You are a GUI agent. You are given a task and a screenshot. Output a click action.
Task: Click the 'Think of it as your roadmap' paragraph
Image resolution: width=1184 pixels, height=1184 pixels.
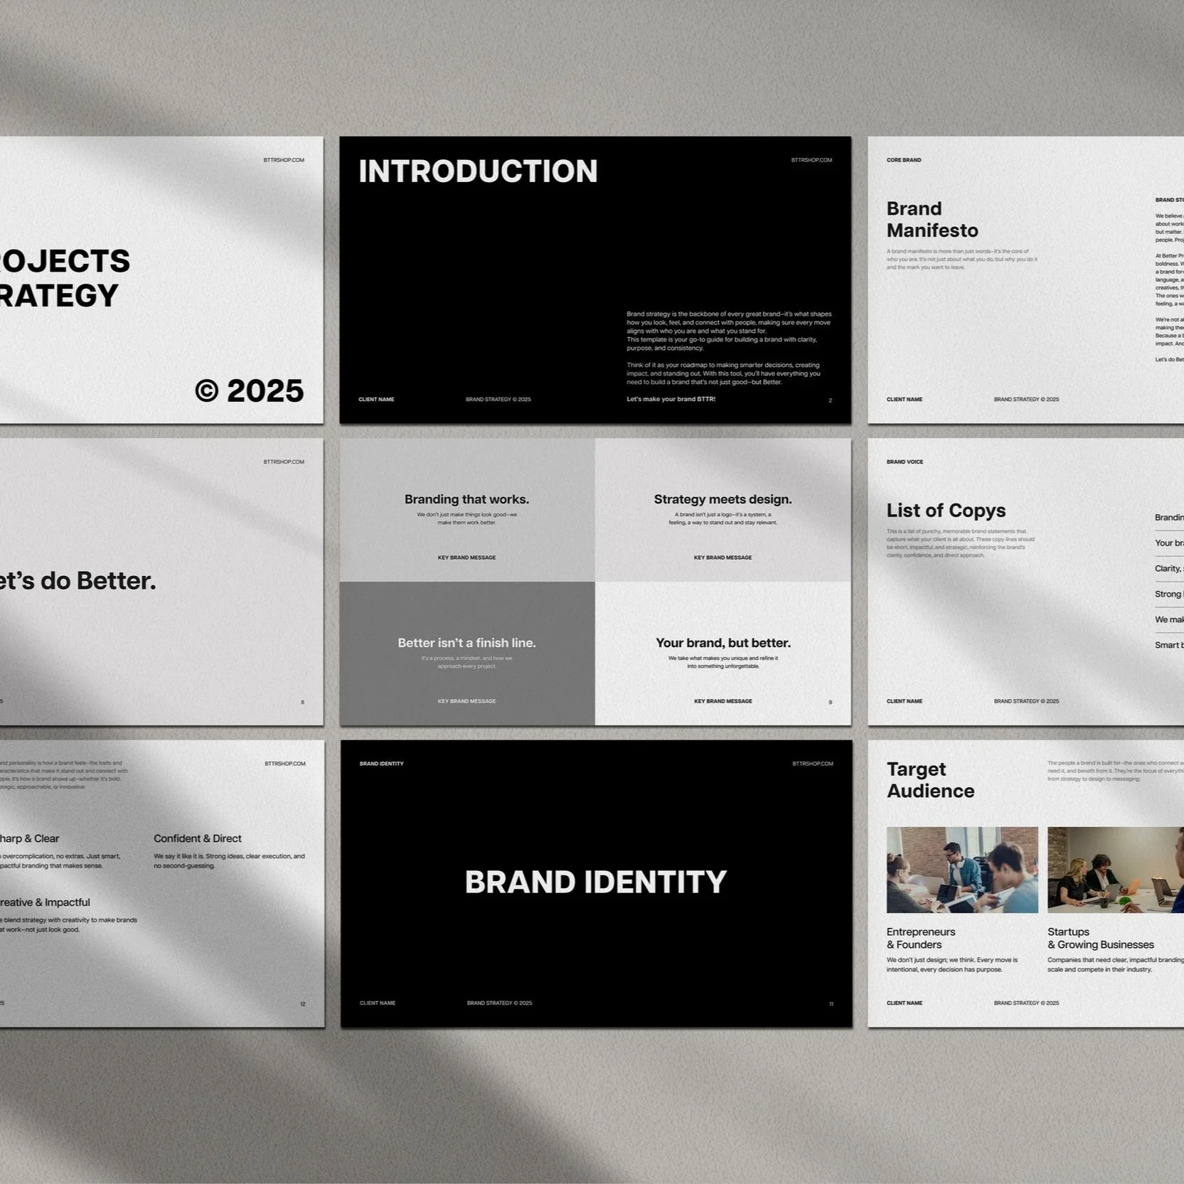tap(723, 373)
